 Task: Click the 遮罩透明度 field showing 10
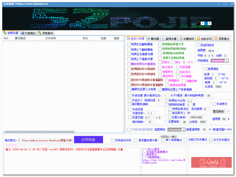click(x=205, y=130)
